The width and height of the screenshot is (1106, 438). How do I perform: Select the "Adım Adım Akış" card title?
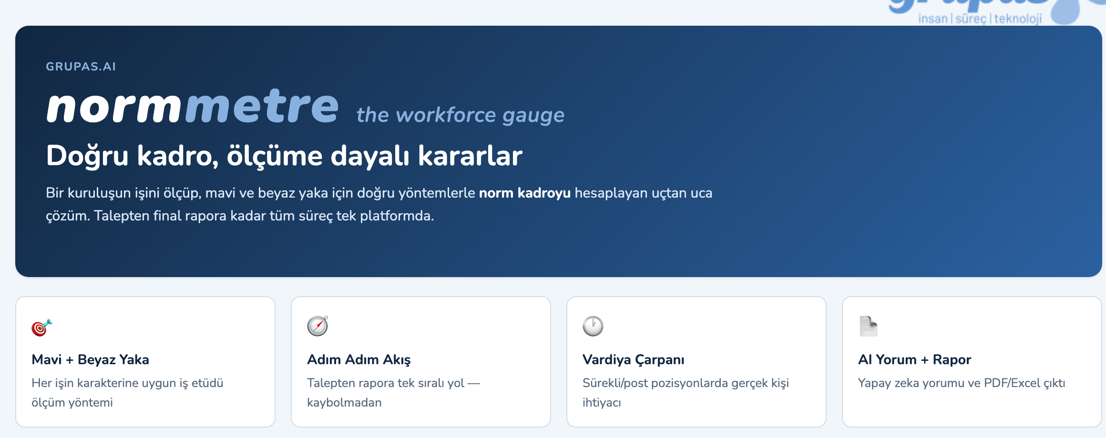pyautogui.click(x=358, y=359)
